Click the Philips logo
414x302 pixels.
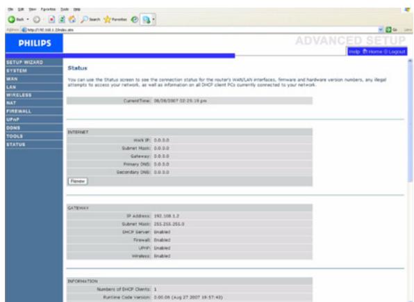(34, 43)
